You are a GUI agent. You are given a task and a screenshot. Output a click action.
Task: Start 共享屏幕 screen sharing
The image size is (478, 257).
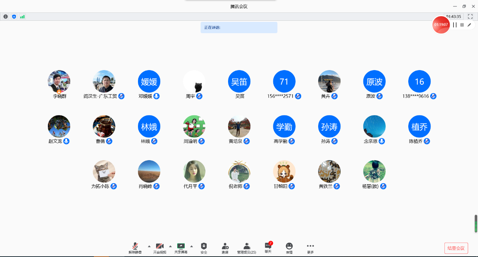[x=181, y=248]
